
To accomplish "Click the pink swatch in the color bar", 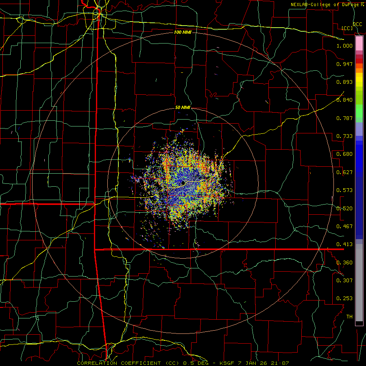I will point(359,44).
